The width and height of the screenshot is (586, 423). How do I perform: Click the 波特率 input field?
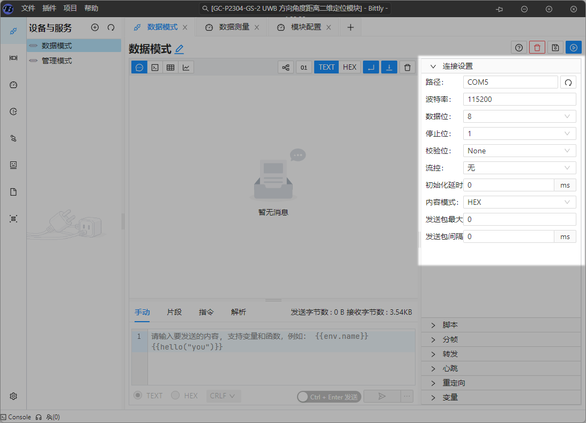click(519, 99)
